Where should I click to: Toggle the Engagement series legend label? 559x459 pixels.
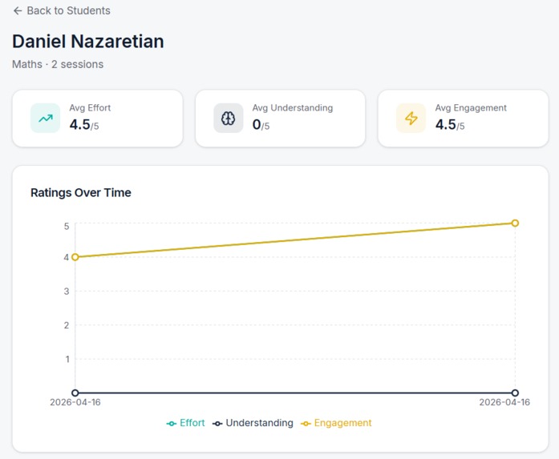click(342, 423)
